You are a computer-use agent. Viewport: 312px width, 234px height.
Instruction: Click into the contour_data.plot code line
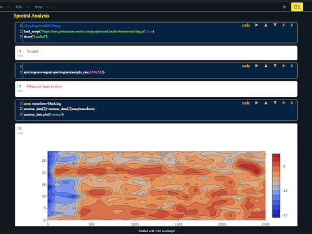(x=44, y=114)
